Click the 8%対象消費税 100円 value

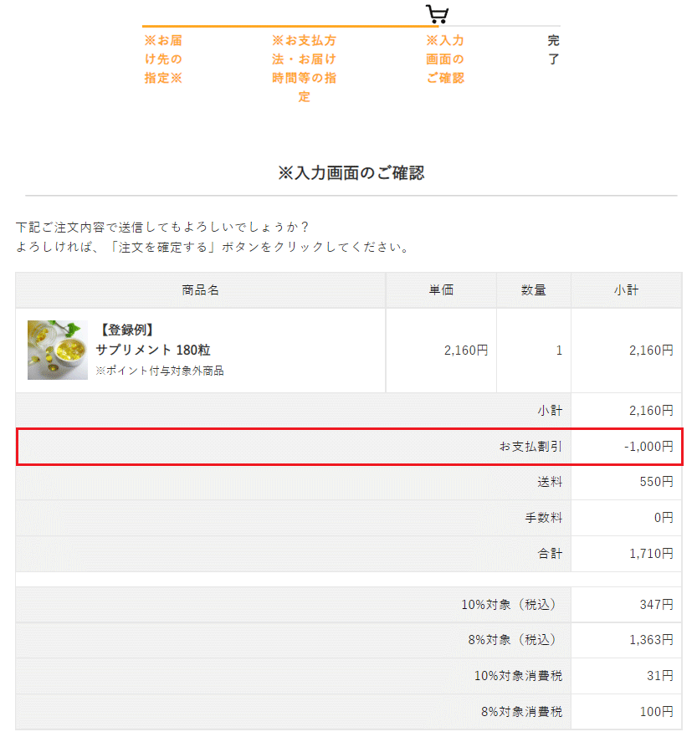tap(658, 712)
